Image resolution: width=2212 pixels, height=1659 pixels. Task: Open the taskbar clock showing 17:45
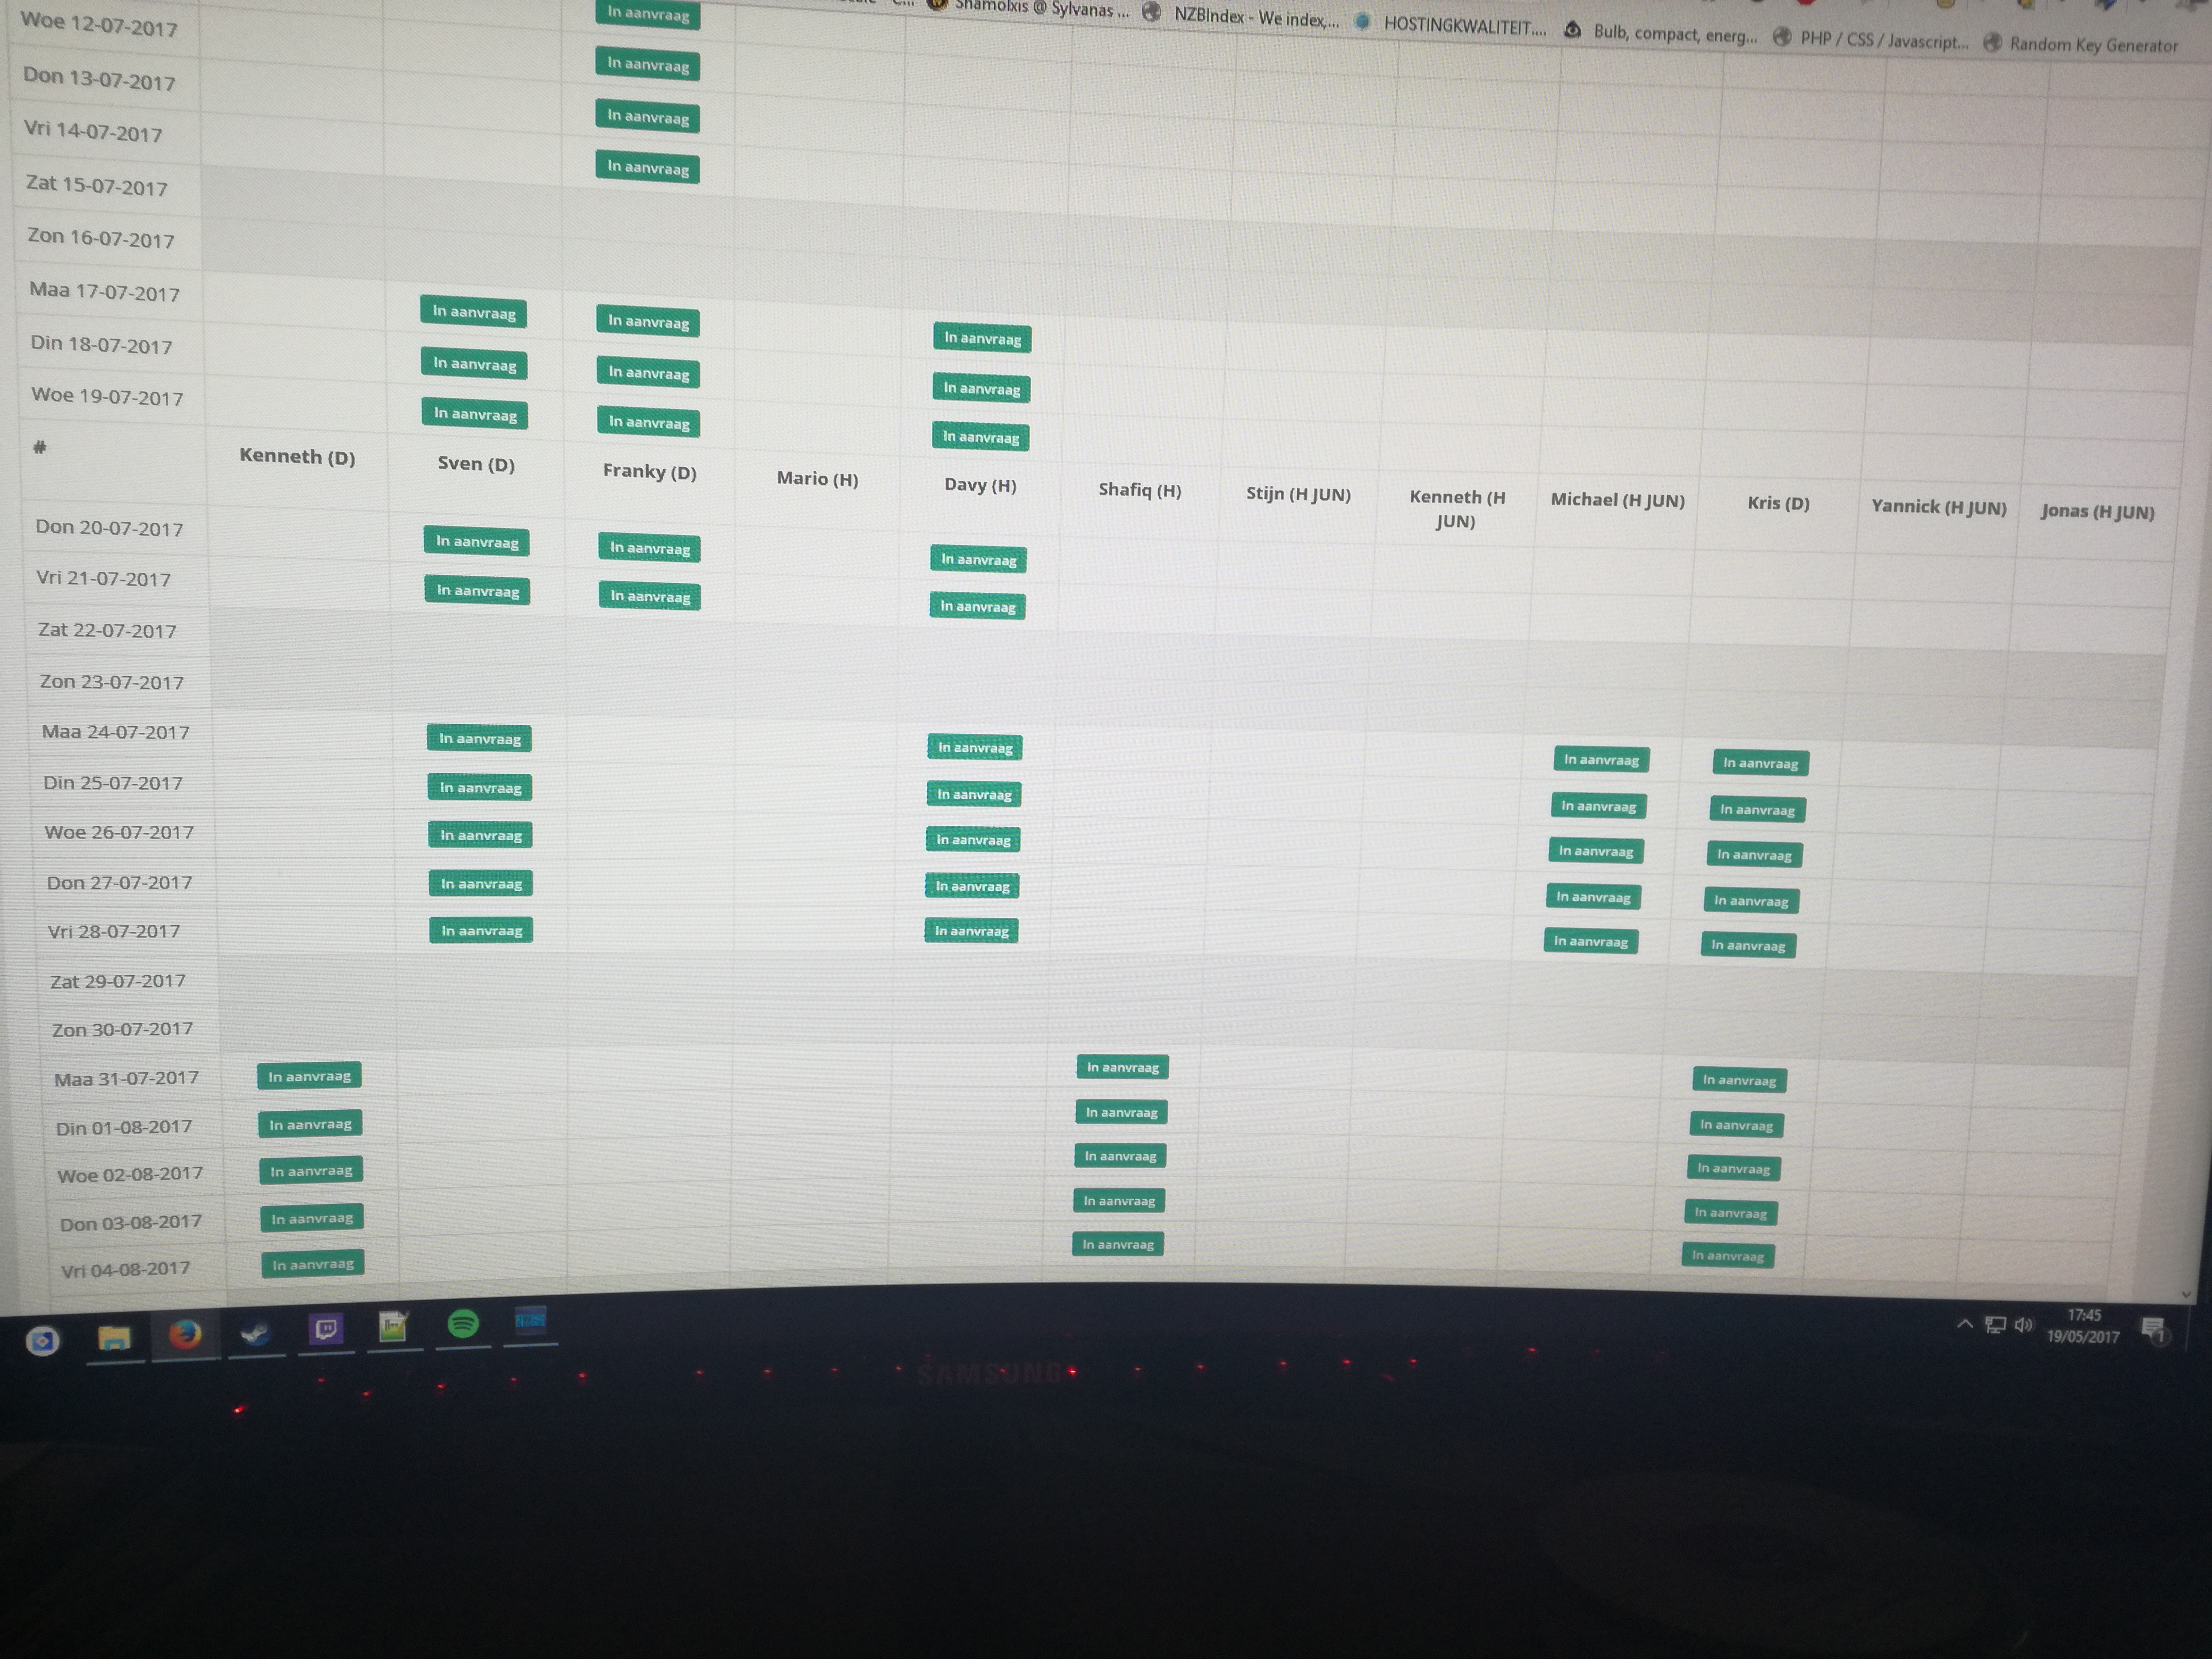[2083, 1326]
